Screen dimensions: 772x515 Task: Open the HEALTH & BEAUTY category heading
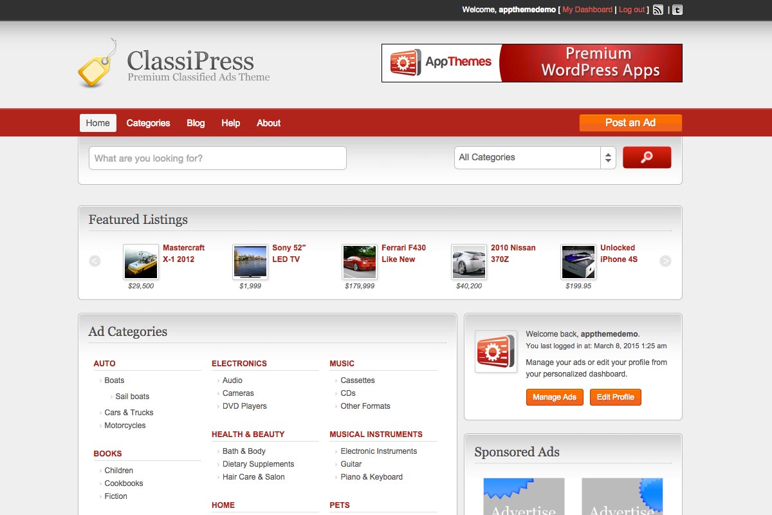pyautogui.click(x=248, y=435)
